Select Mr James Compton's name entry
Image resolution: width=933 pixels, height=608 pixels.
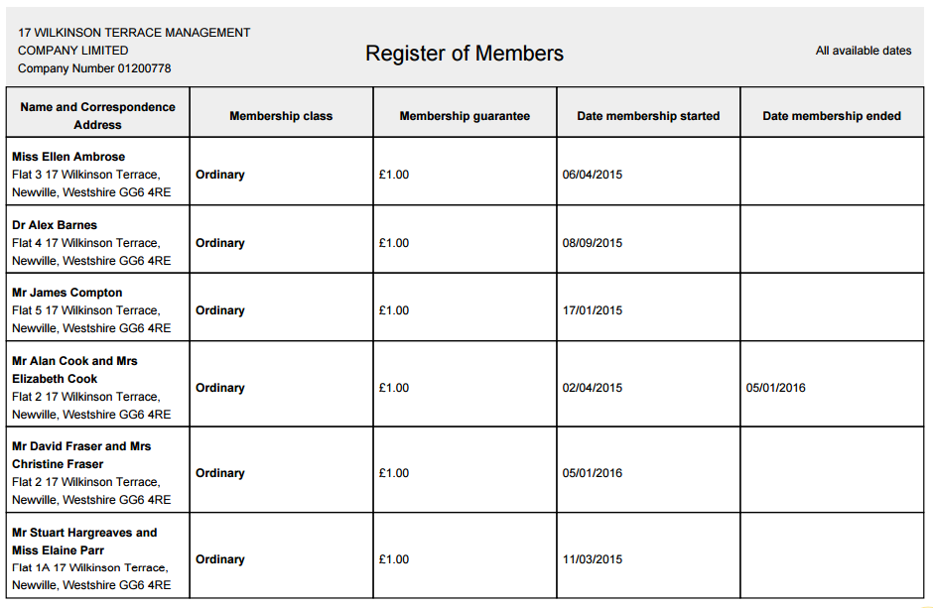click(67, 293)
